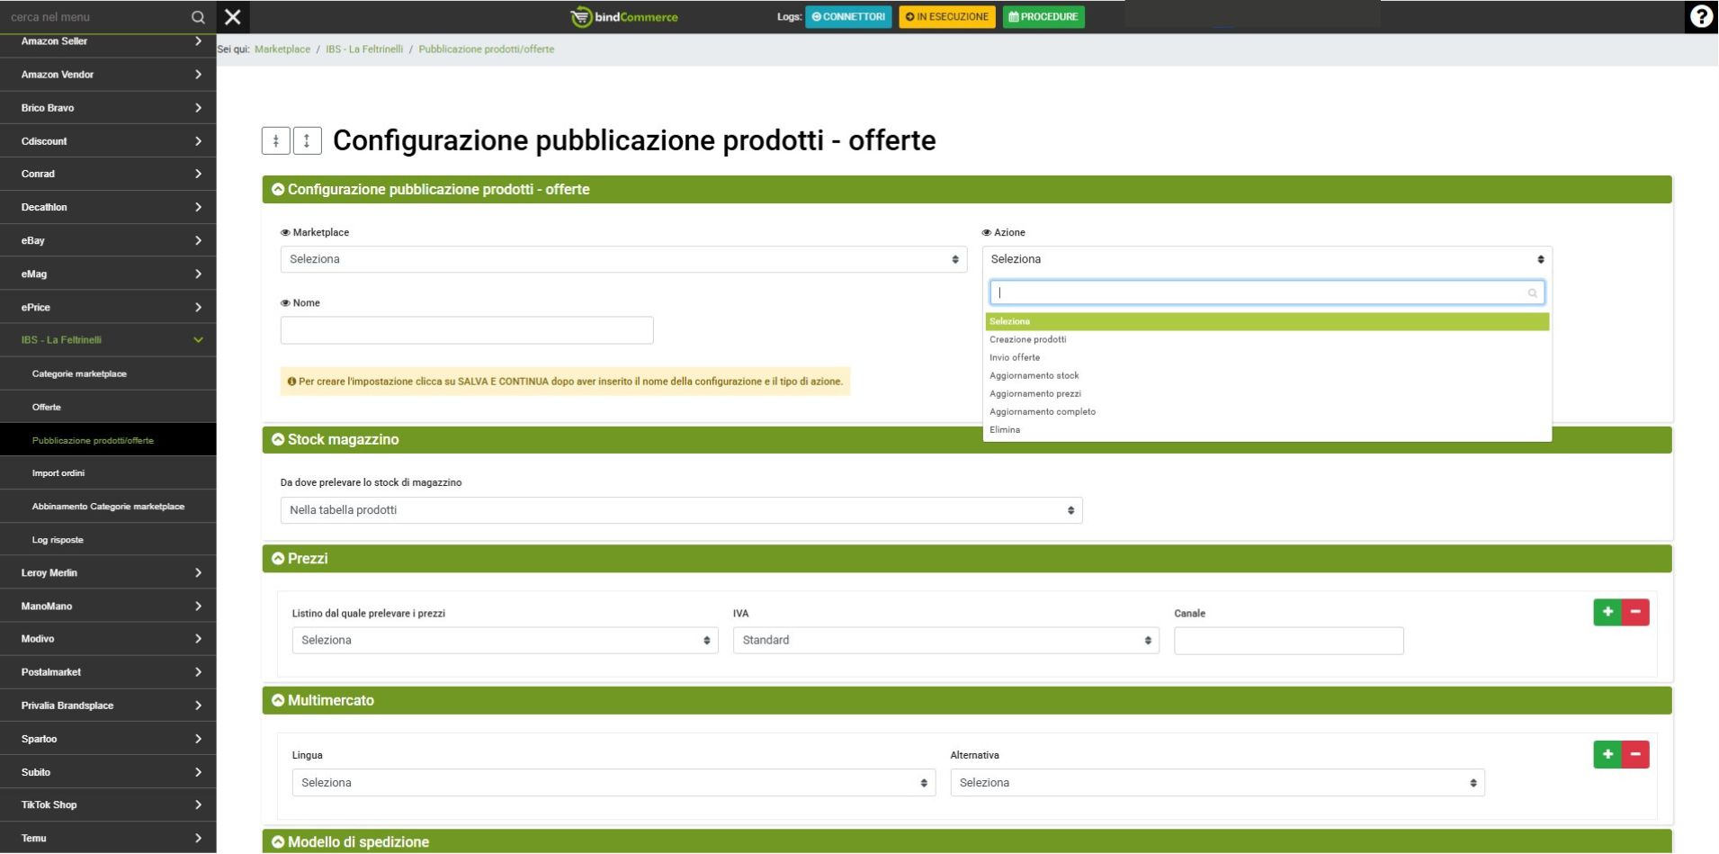Open the help question mark icon

click(x=1700, y=17)
